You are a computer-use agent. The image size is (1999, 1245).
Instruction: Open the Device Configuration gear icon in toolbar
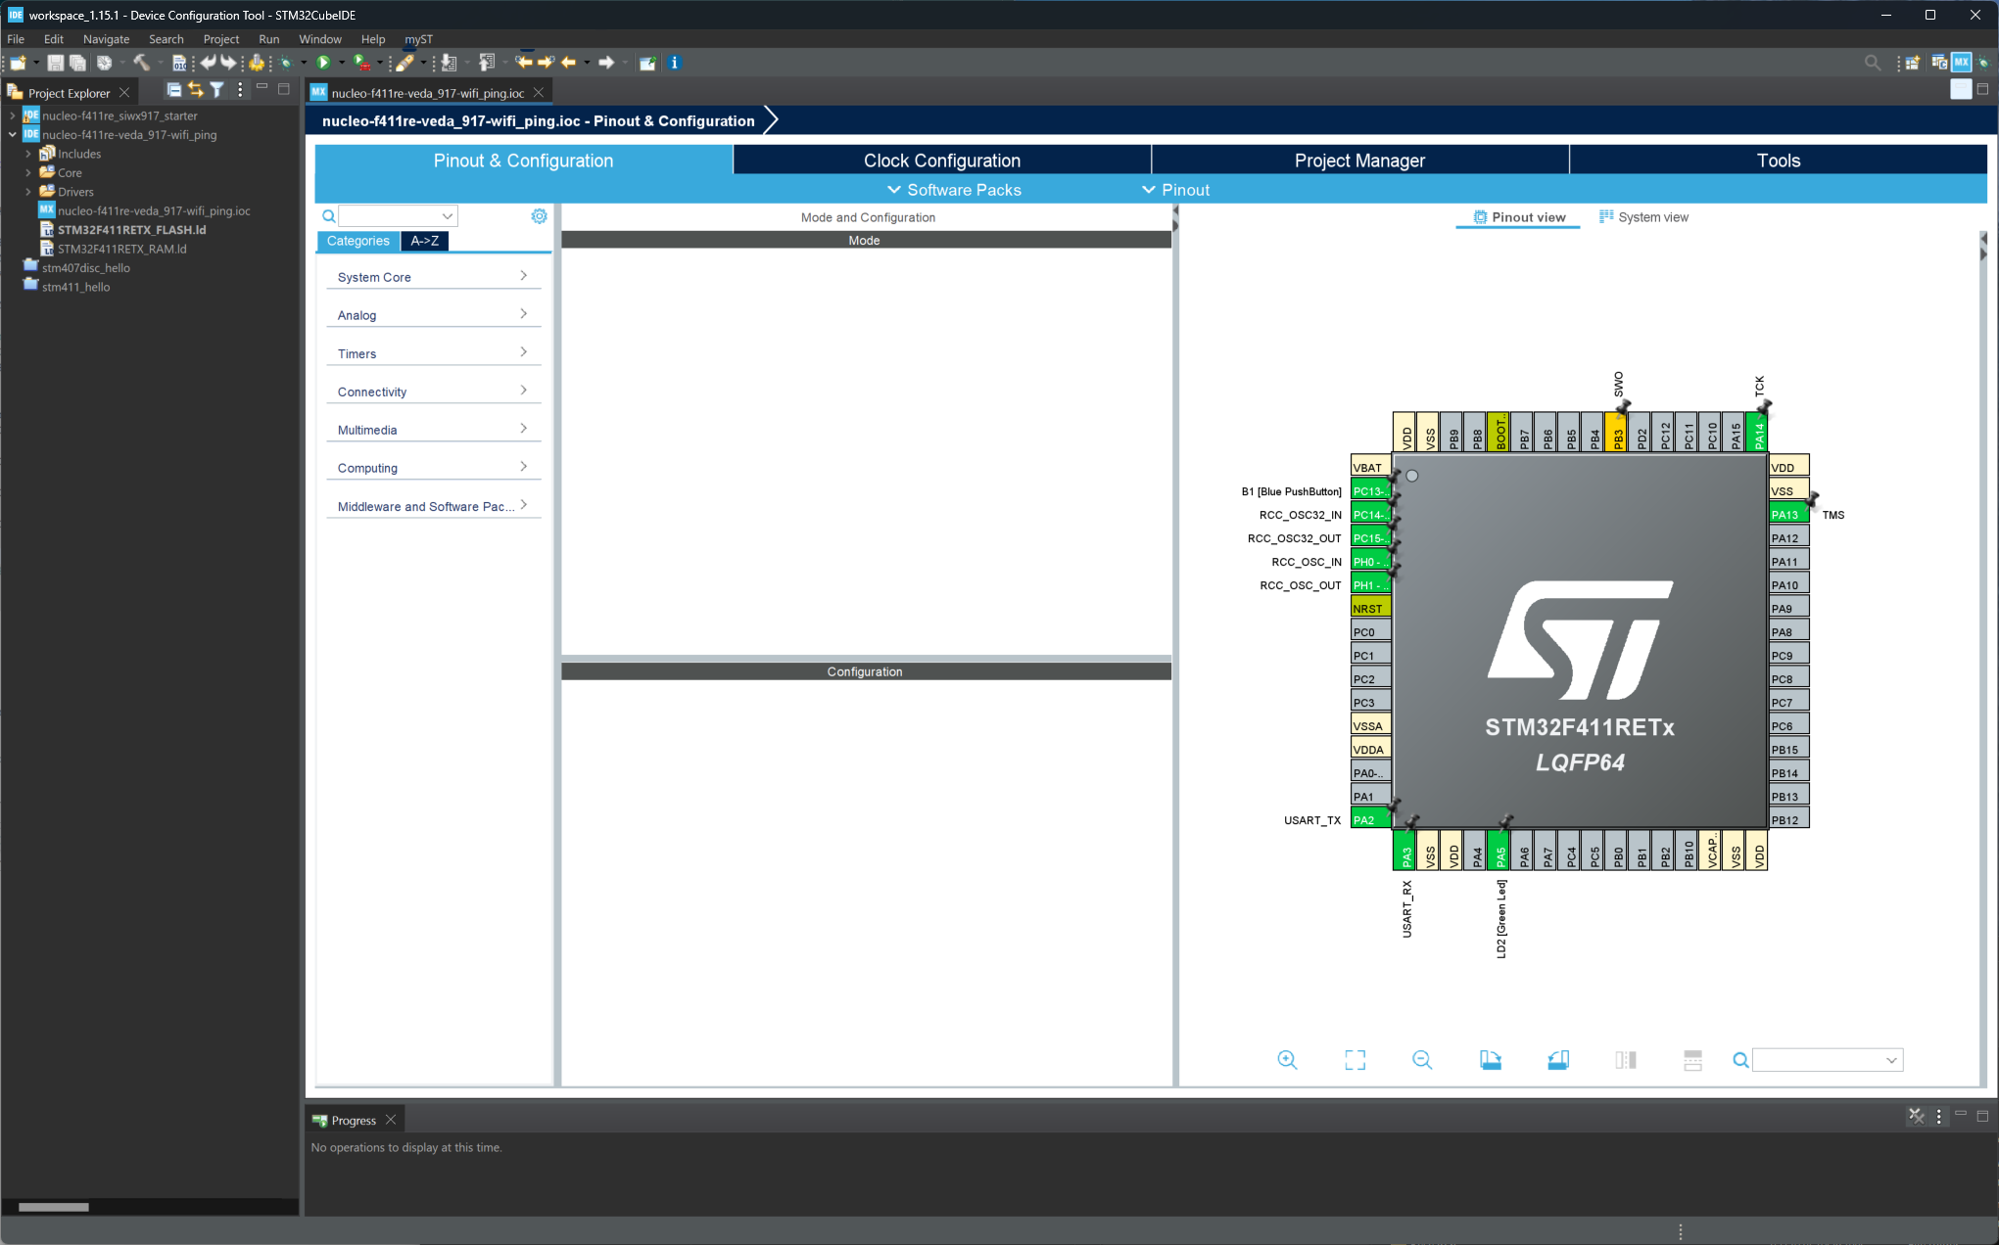click(x=258, y=62)
